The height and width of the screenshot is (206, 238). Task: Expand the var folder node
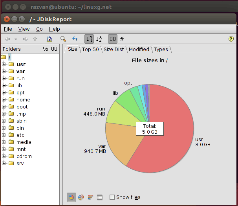click(x=4, y=71)
